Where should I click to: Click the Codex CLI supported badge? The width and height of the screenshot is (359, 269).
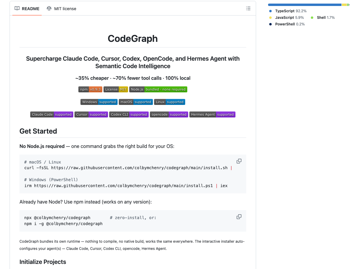pos(129,114)
